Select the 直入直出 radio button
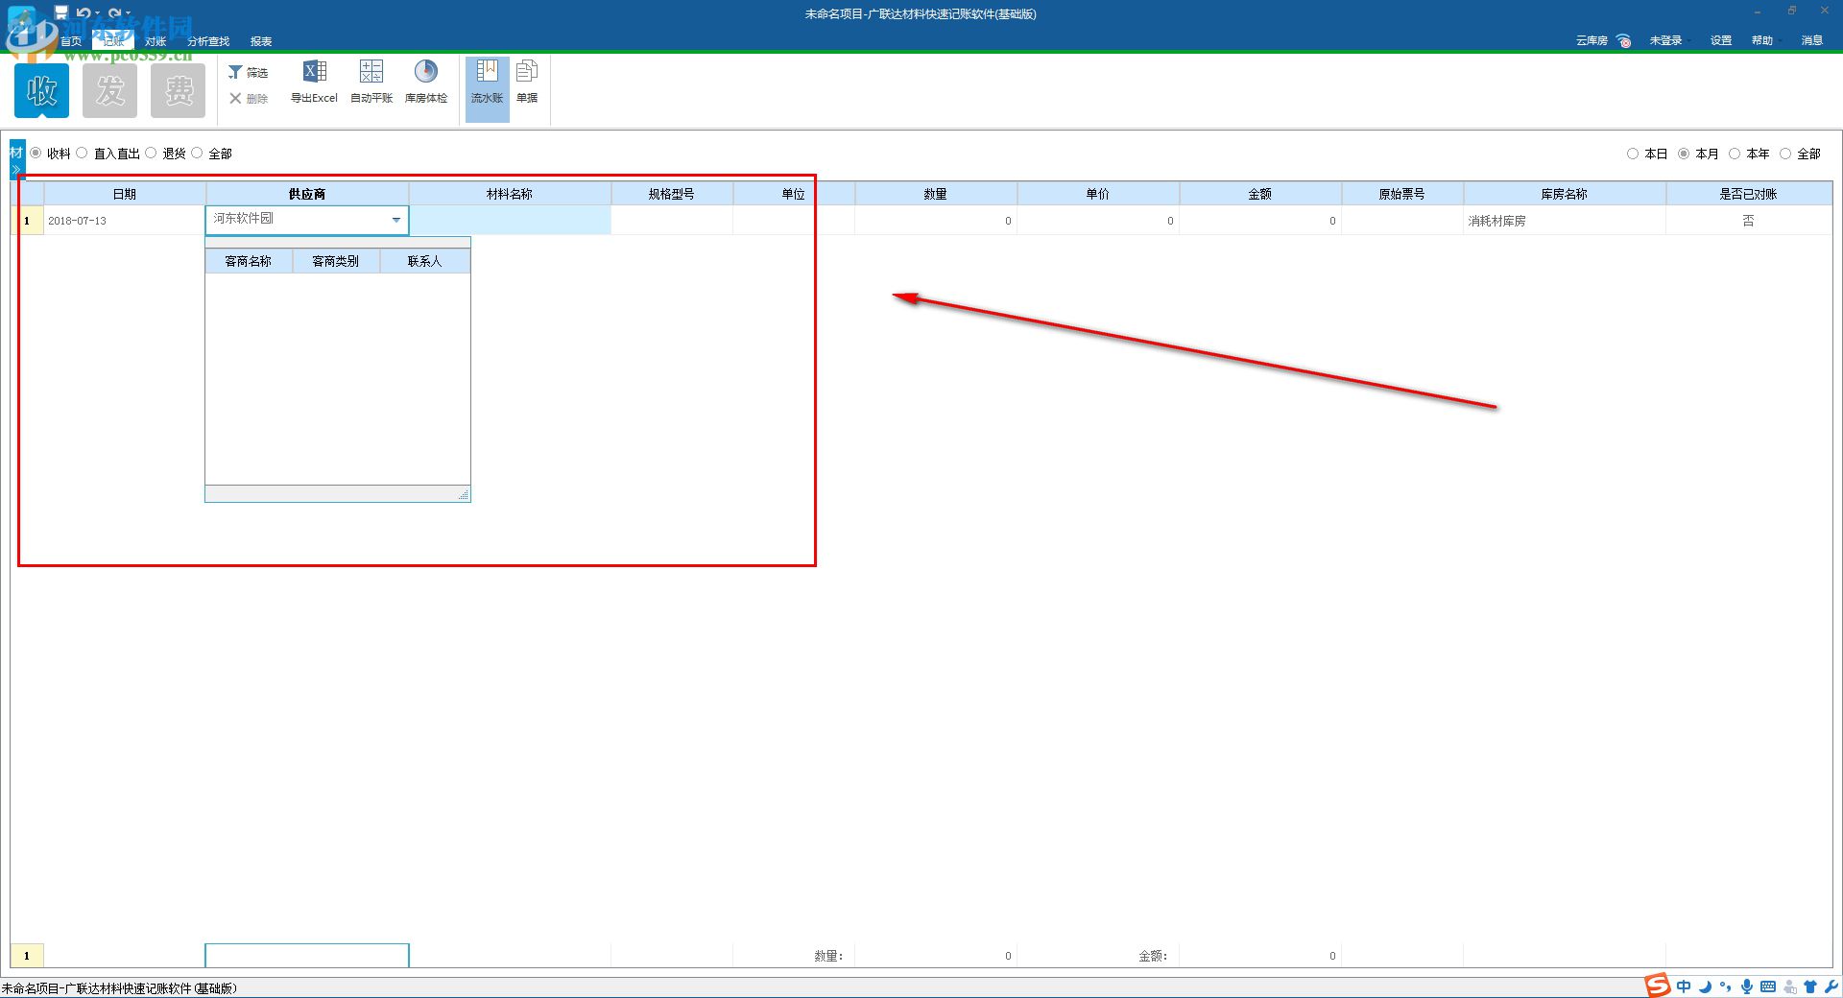Viewport: 1843px width, 998px height. tap(82, 153)
